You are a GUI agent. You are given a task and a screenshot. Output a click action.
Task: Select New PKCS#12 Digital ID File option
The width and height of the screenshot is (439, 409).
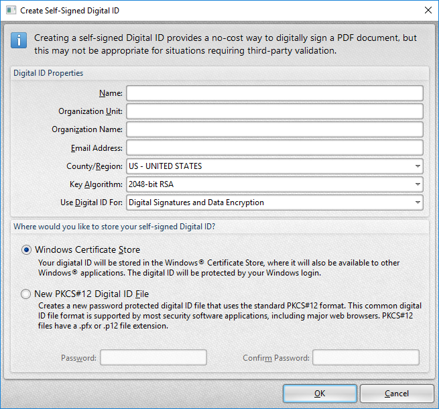[x=25, y=294]
